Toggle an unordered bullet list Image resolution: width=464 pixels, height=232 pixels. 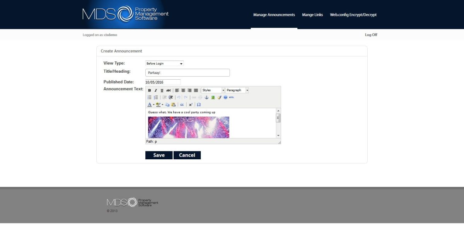[150, 97]
